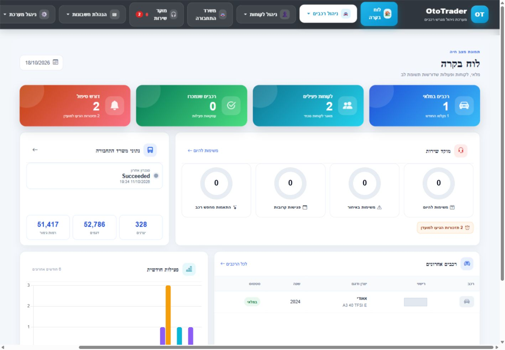Expand the ניהול רכבים dropdown menu
This screenshot has height=350, width=505.
tap(328, 14)
